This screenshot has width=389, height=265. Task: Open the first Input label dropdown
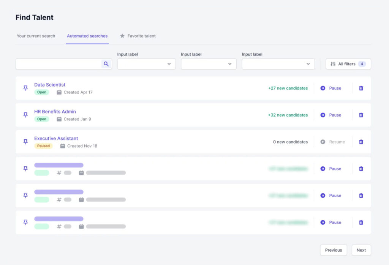[x=146, y=64]
